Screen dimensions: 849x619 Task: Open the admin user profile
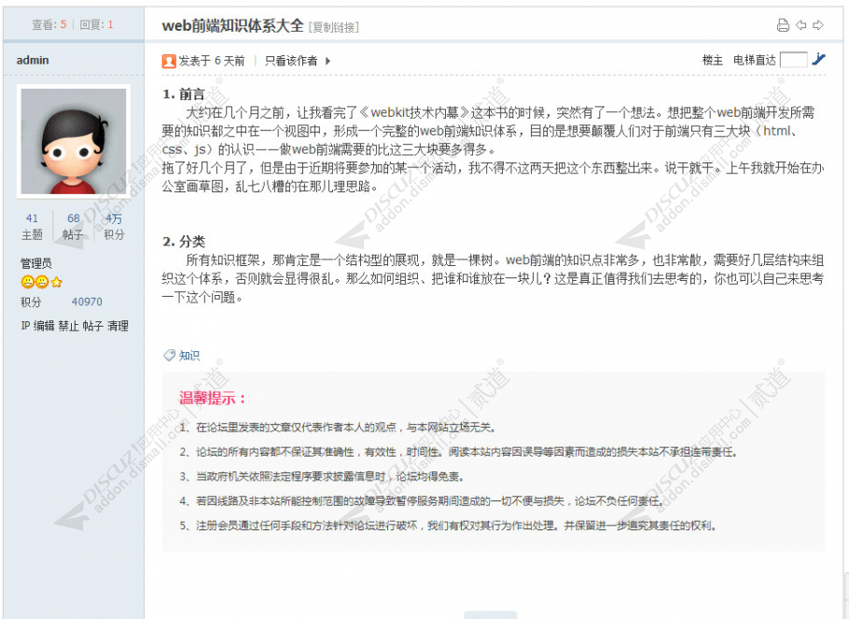point(33,60)
